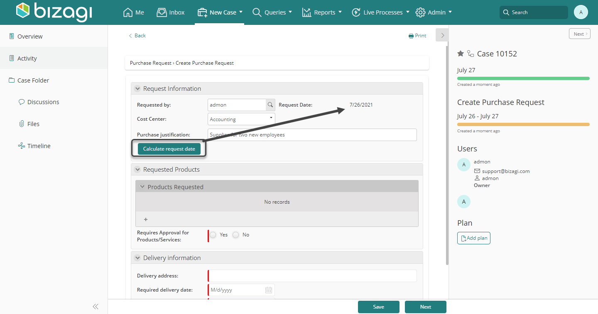This screenshot has height=314, width=598.
Task: Collapse the left sidebar with double chevron
Action: [96, 307]
